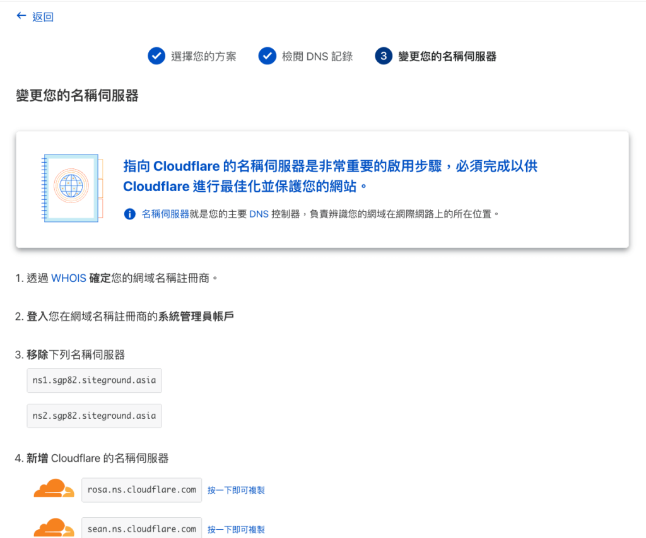Screen dimensions: 646x538
Task: Click the Cloudflare cloud icon beside rosa nameserver
Action: pos(54,488)
